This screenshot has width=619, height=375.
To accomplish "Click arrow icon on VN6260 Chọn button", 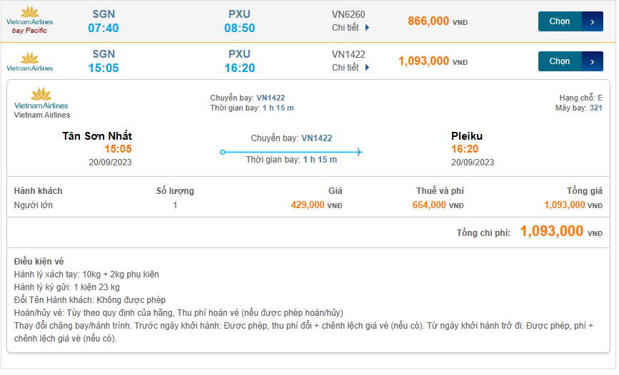I will 593,21.
